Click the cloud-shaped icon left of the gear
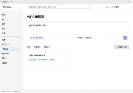133x93 pixels. pyautogui.click(x=107, y=7)
